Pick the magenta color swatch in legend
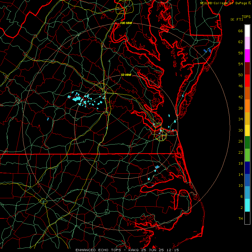Viewport: 252px width, 252px height. tap(247, 56)
